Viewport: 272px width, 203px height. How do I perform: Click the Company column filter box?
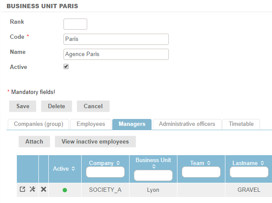(x=105, y=172)
